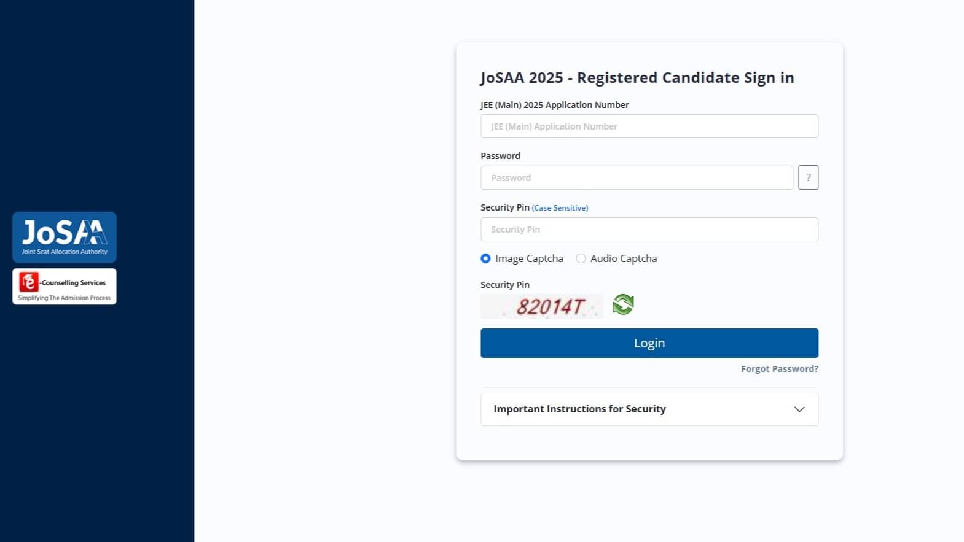Click the chevron beside Important Instructions
Image resolution: width=964 pixels, height=542 pixels.
[799, 409]
